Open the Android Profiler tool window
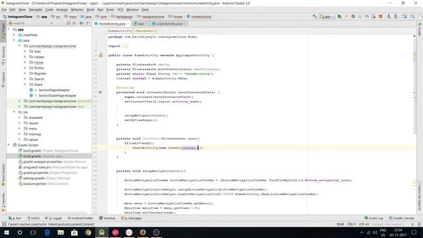This screenshot has height=238, width=423. point(80,218)
